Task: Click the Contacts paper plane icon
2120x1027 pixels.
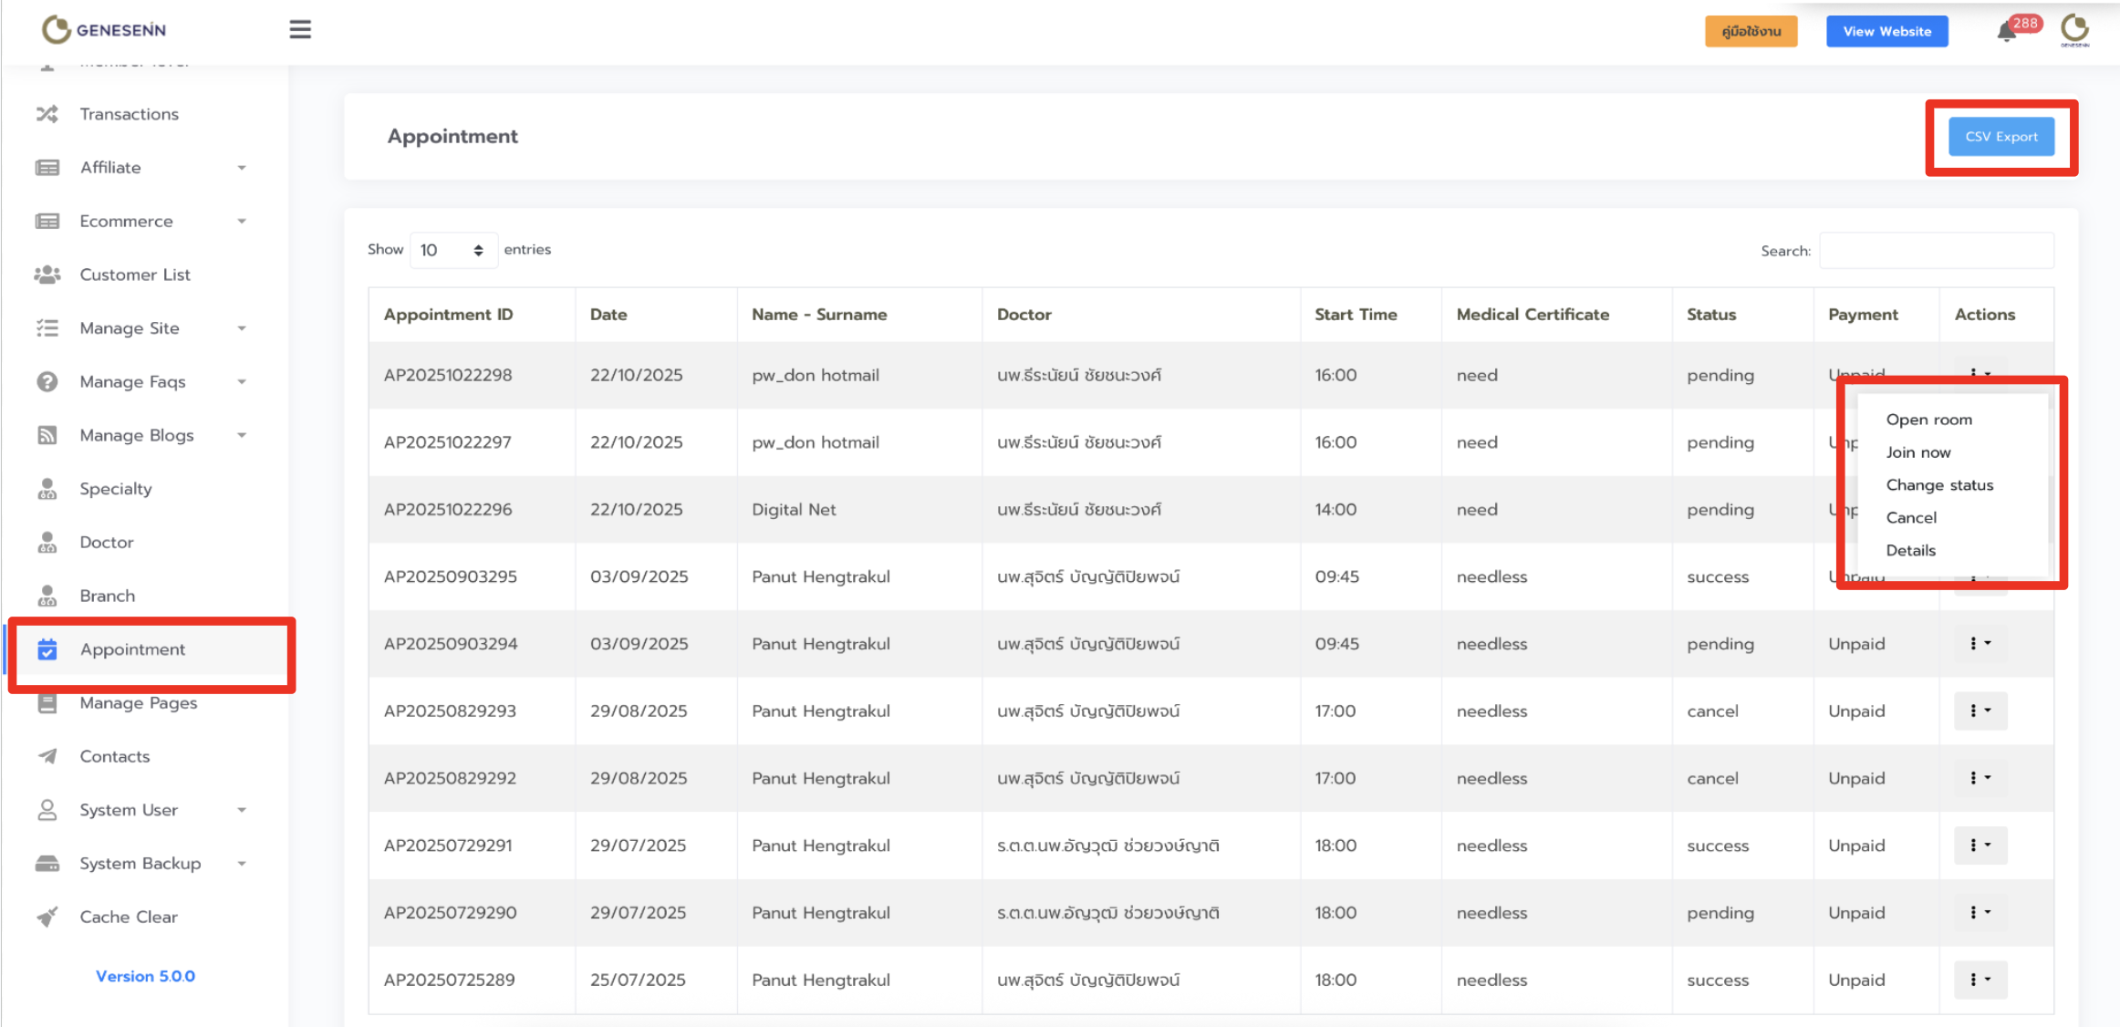Action: click(x=47, y=756)
